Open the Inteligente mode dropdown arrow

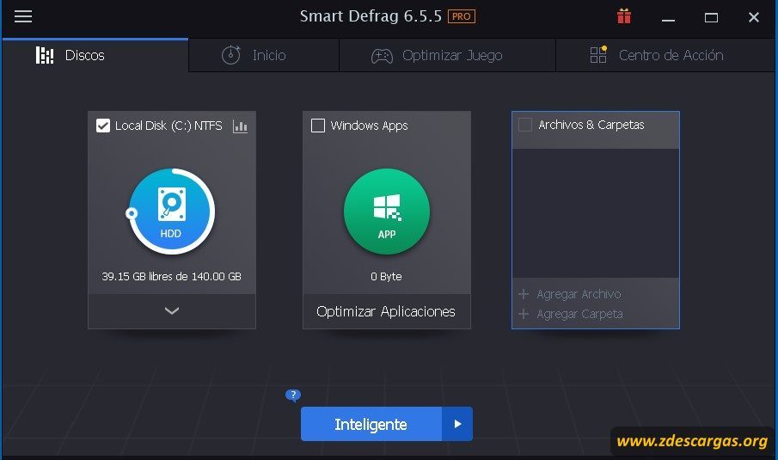(x=457, y=424)
